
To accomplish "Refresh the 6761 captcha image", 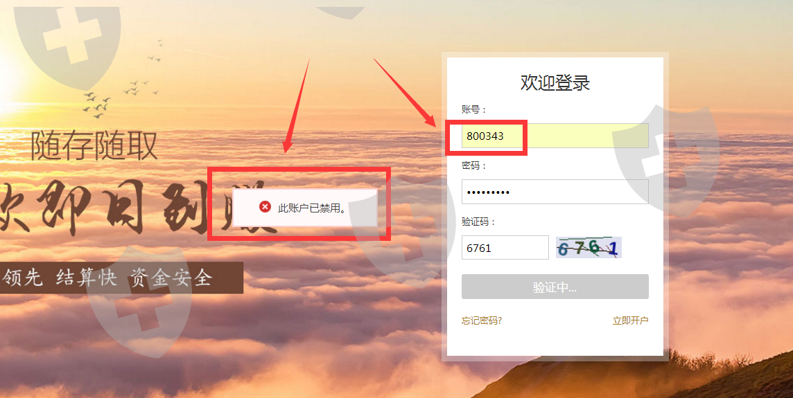I will point(589,248).
